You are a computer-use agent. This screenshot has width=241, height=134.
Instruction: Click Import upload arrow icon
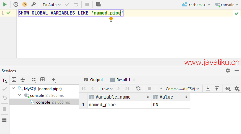pos(217,88)
